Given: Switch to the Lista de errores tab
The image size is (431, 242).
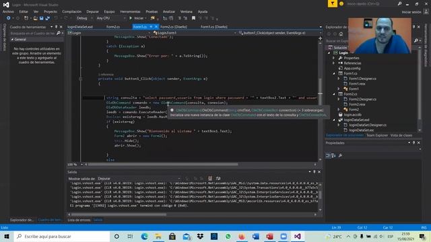Looking at the screenshot, I should [x=79, y=220].
